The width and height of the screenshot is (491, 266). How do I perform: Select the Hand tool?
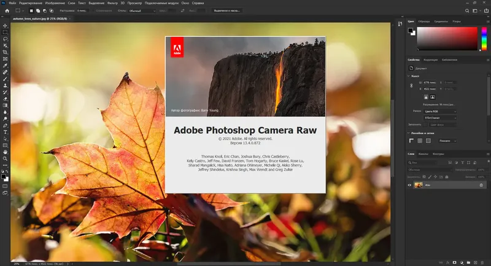5,152
